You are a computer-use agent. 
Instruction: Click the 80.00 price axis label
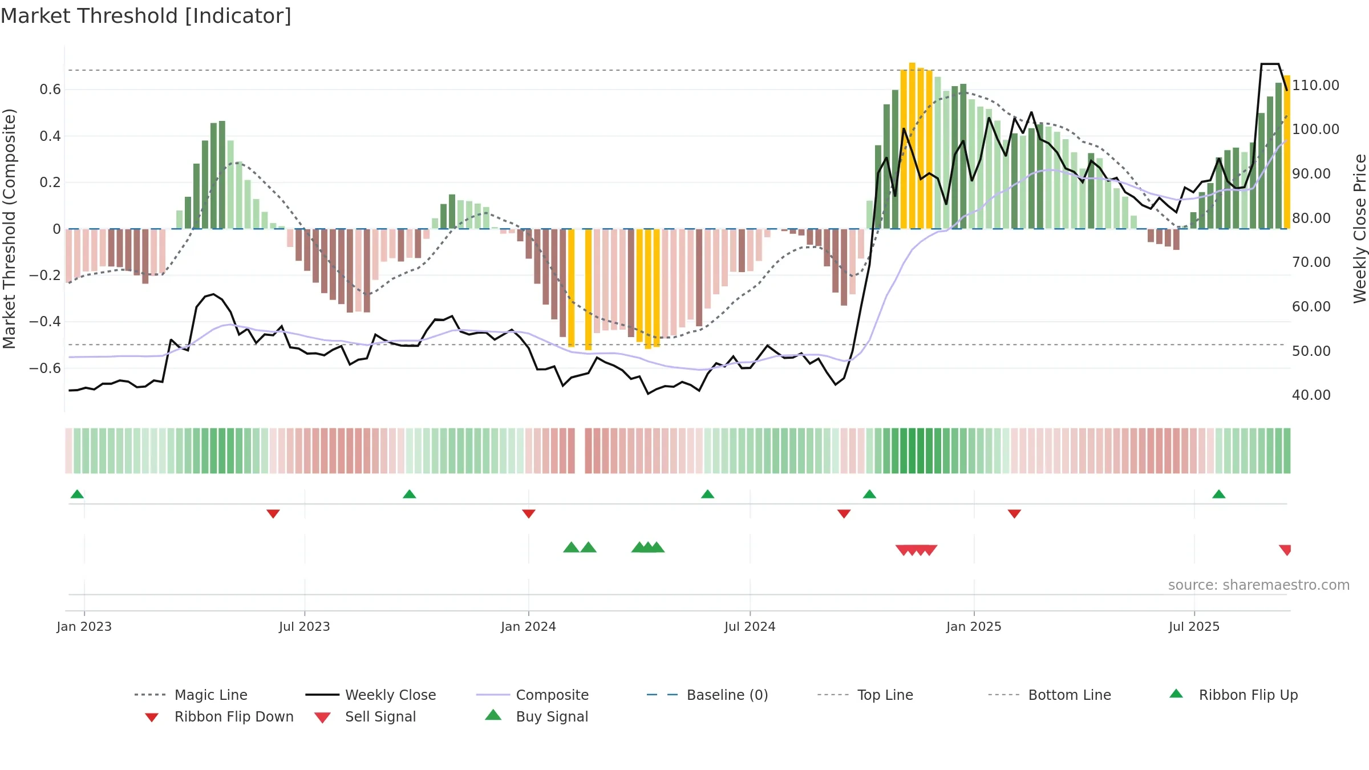[x=1311, y=218]
